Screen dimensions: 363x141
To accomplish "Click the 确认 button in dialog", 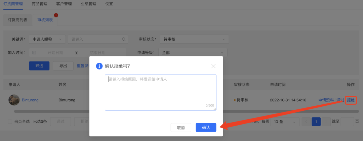I will click(206, 127).
